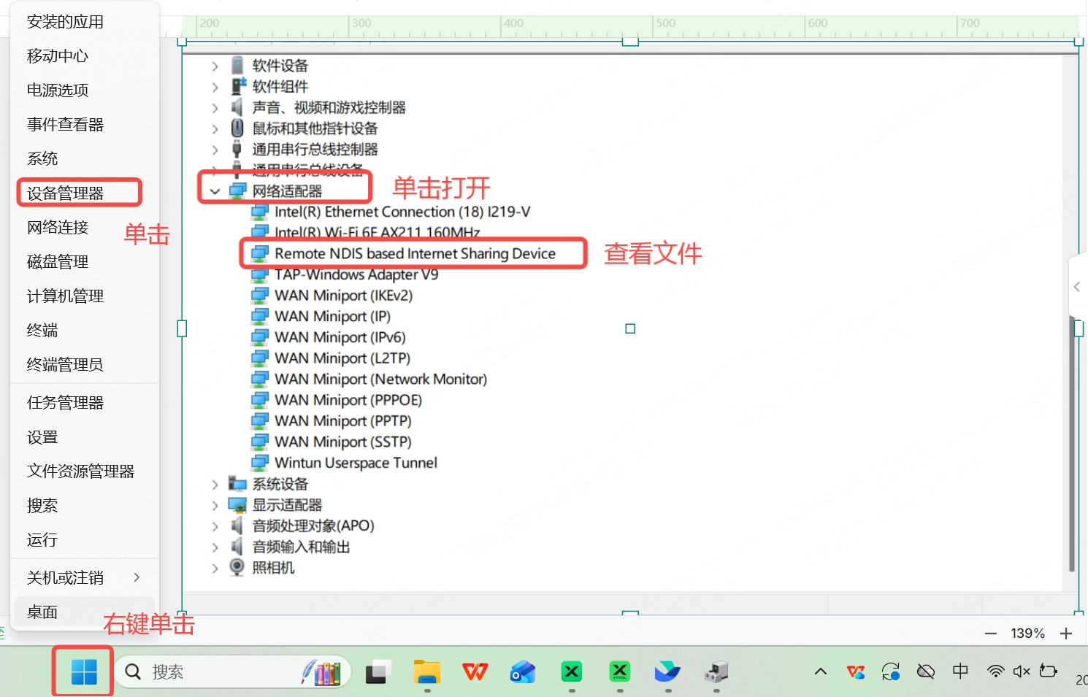Toggle the 中 input method indicator
The image size is (1088, 697).
(960, 671)
